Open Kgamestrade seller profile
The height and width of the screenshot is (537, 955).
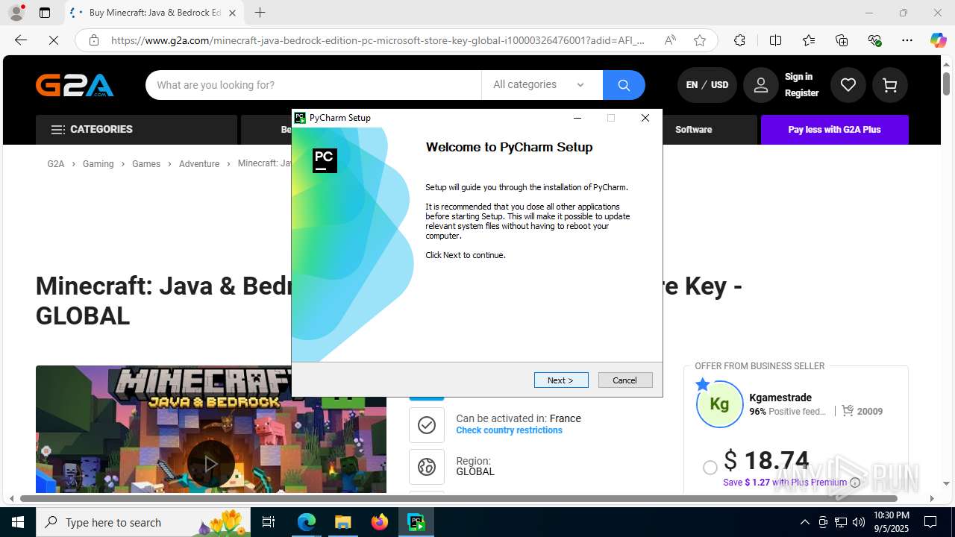(780, 398)
